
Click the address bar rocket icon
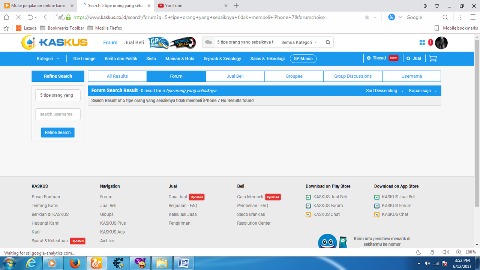click(x=60, y=17)
